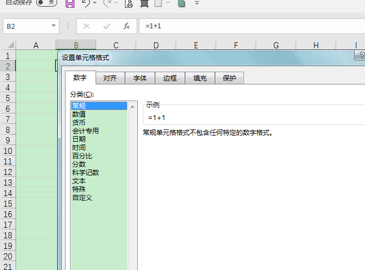
Task: Expand the Name Box dropdown arrow
Action: pyautogui.click(x=53, y=26)
